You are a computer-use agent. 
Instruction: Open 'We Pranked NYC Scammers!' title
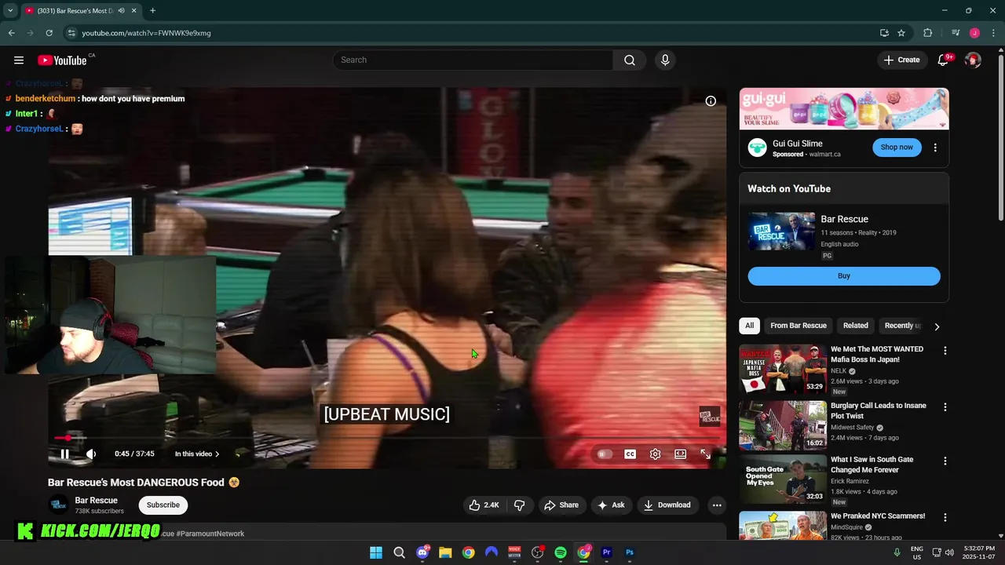(x=878, y=516)
